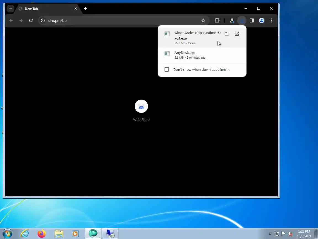Open the Windows Start menu
Image resolution: width=318 pixels, height=239 pixels.
(7, 234)
